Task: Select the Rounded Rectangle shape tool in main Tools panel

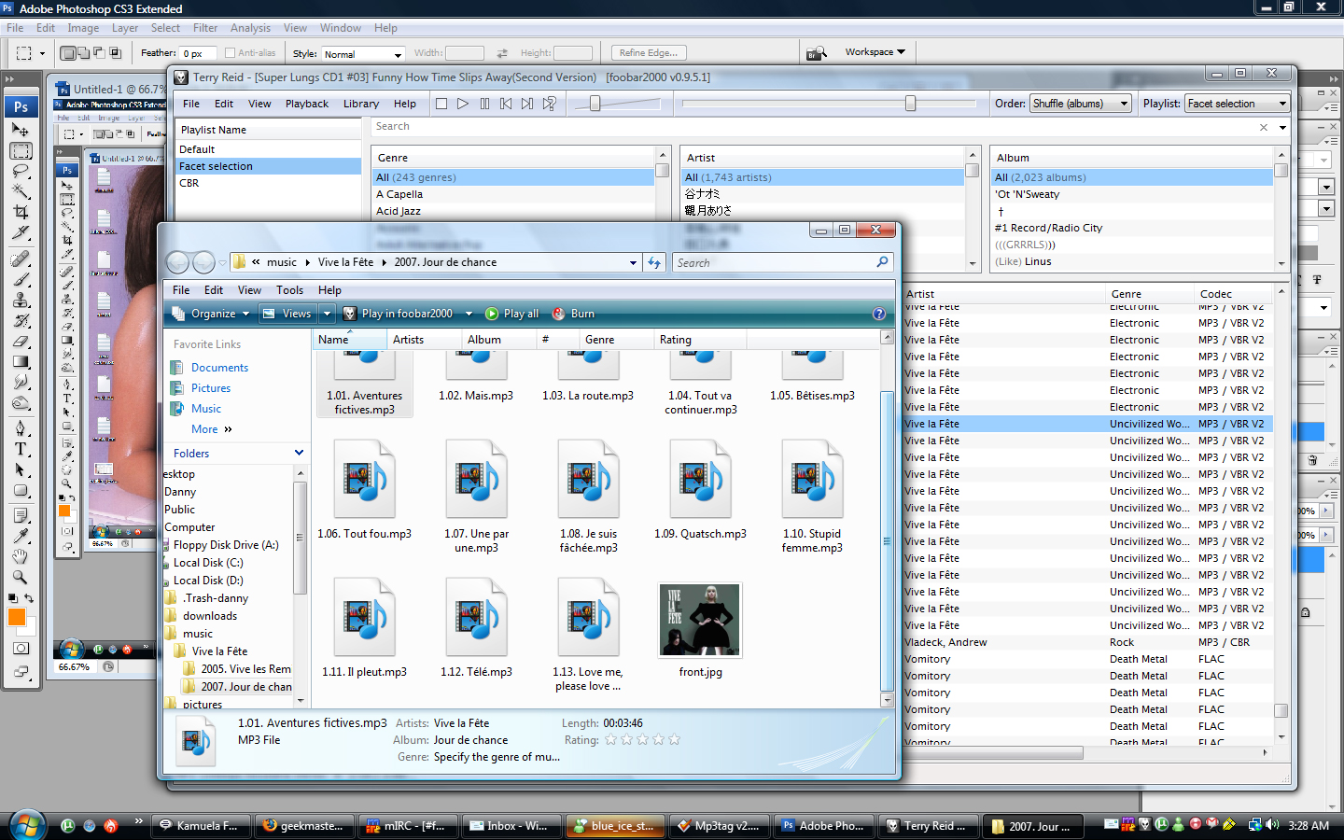Action: tap(21, 490)
